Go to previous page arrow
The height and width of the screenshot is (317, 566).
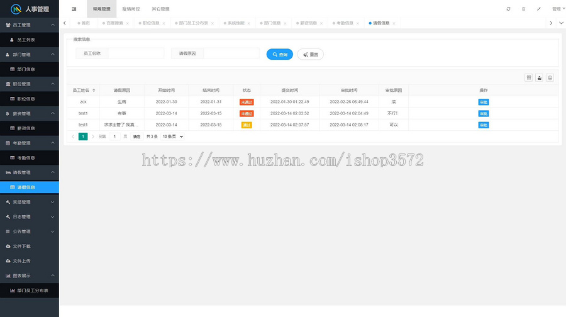73,136
